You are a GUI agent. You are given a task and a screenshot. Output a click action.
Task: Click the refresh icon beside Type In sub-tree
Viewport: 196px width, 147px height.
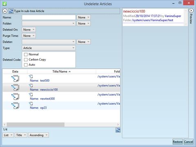click(x=11, y=11)
